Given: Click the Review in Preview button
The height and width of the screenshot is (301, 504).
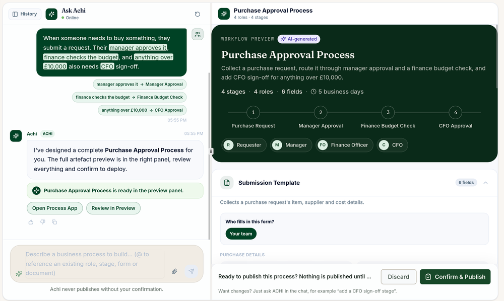Looking at the screenshot, I should pyautogui.click(x=113, y=208).
